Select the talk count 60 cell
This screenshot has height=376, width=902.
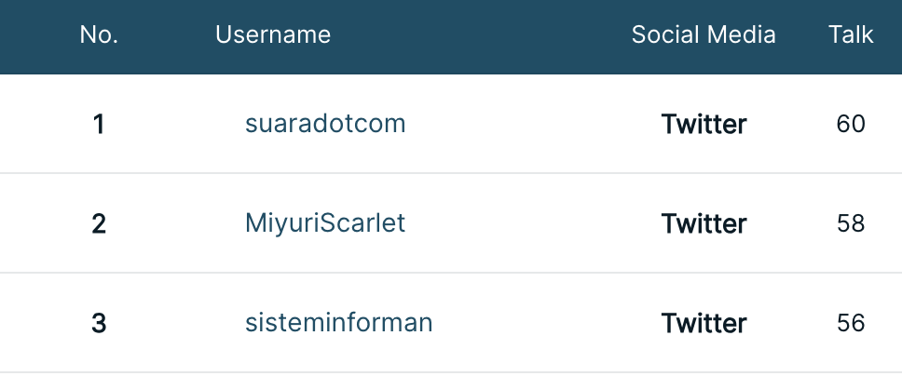[x=851, y=124]
